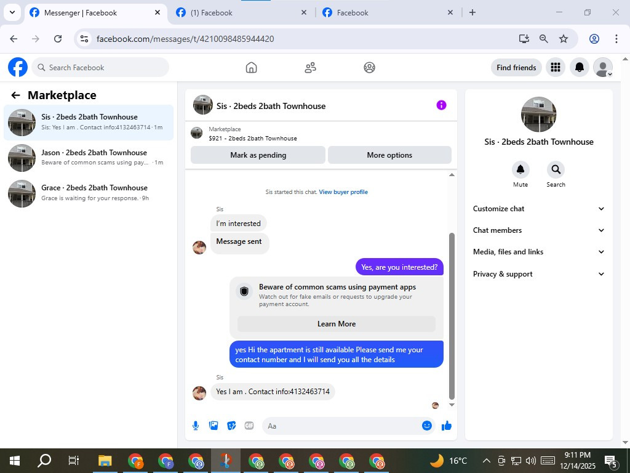The height and width of the screenshot is (473, 630).
Task: Open Jason 2beds 2bath Townhouse conversation
Action: (89, 158)
